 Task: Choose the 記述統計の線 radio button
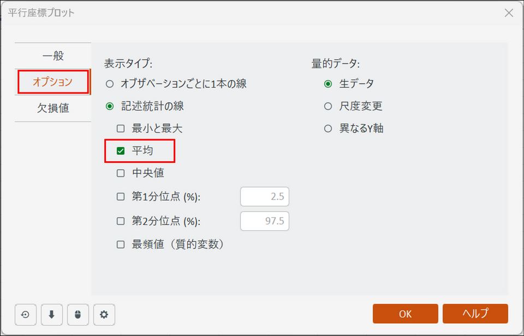[x=110, y=106]
